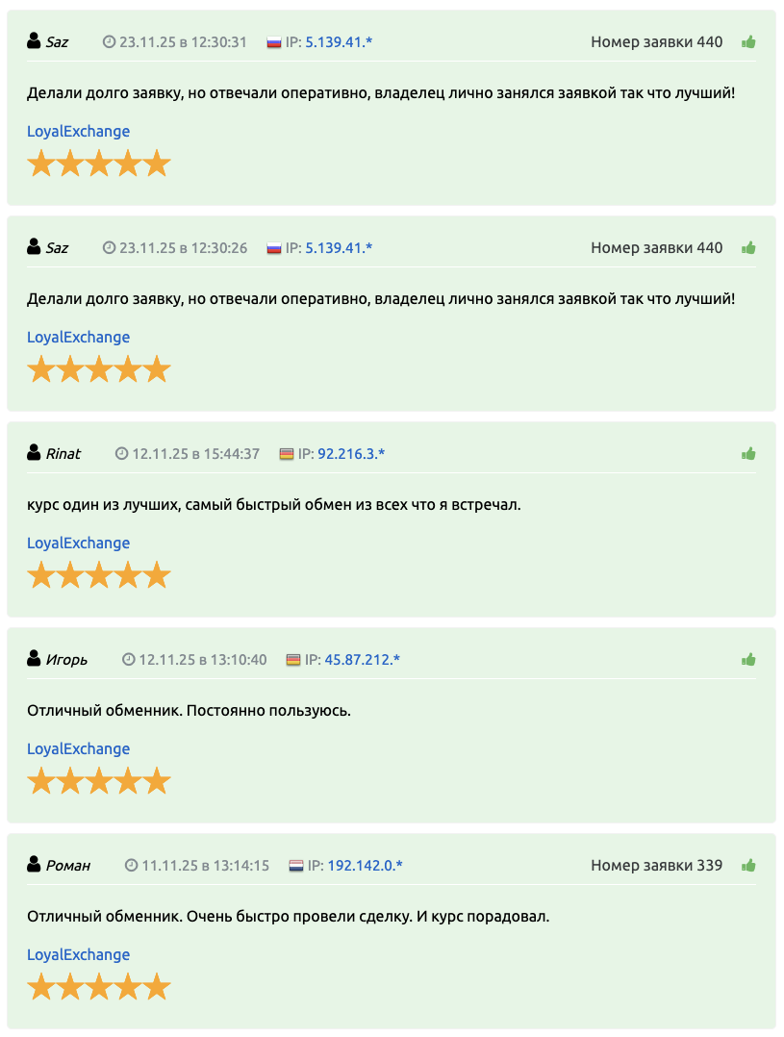Click the thumbs-up on Saz's second review
Image resolution: width=784 pixels, height=1037 pixels.
click(x=749, y=248)
